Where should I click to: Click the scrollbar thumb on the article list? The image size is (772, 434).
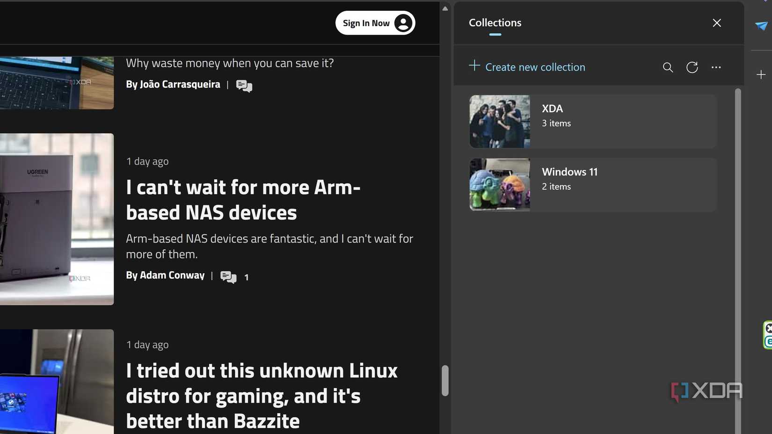(x=444, y=380)
